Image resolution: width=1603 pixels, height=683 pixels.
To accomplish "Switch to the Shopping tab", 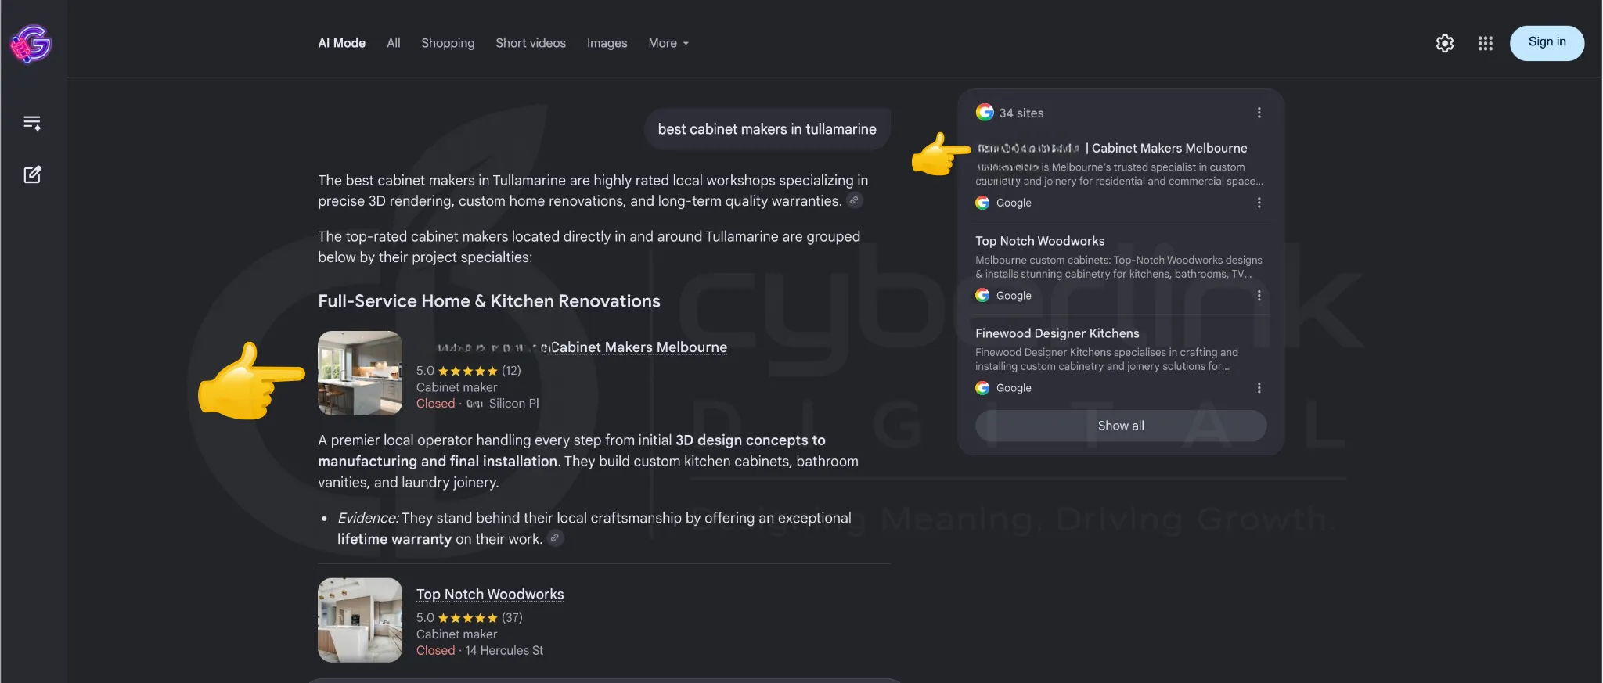I will 448,43.
